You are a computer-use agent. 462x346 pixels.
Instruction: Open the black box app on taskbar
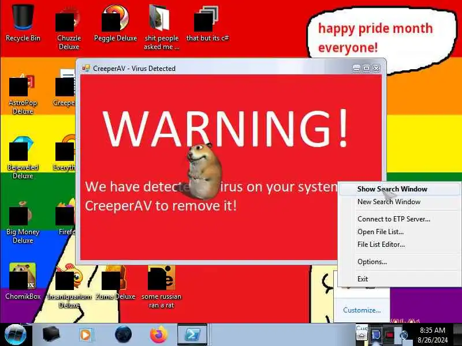[x=51, y=334]
